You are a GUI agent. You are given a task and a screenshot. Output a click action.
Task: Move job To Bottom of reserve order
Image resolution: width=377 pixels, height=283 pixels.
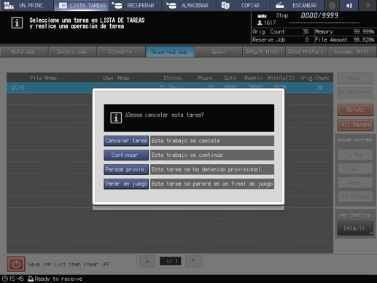(x=355, y=196)
